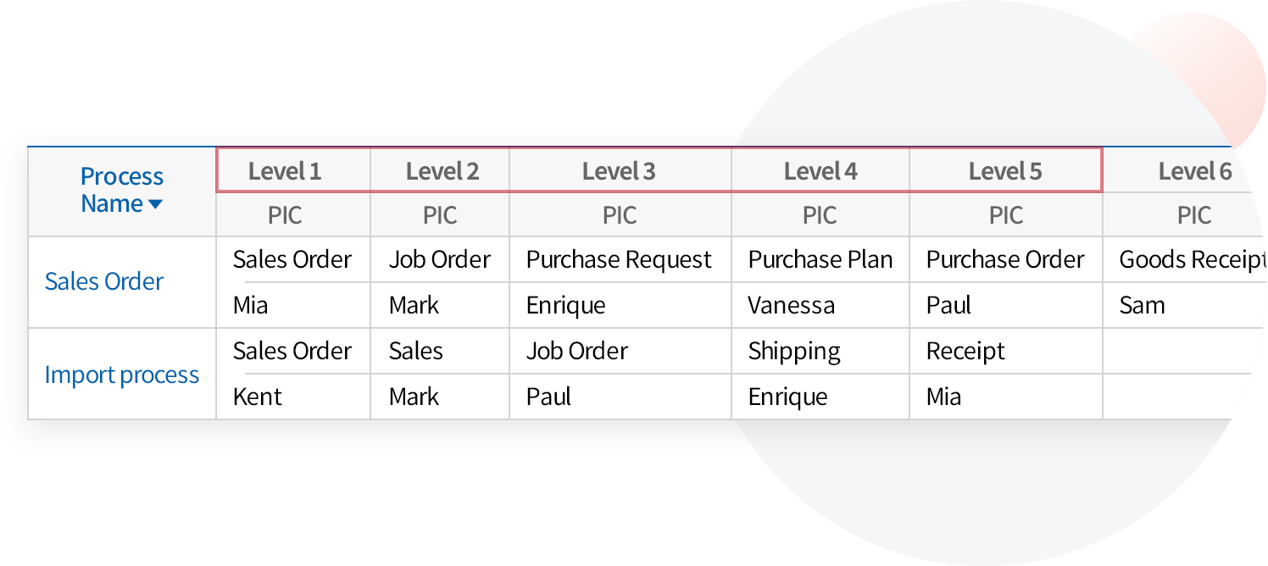Click the Purchase Request cell

619,259
